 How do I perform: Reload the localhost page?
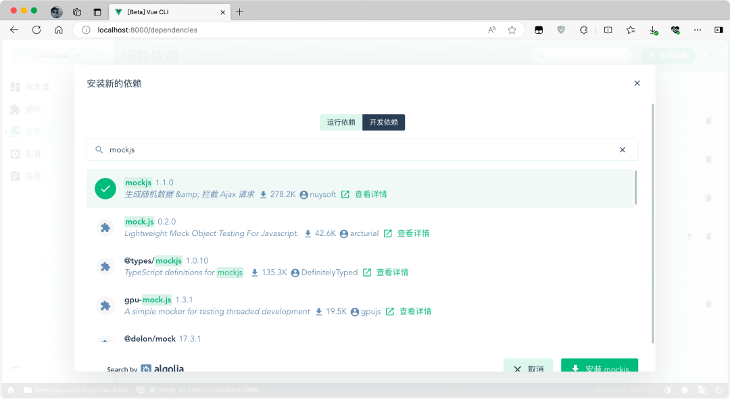(x=36, y=30)
